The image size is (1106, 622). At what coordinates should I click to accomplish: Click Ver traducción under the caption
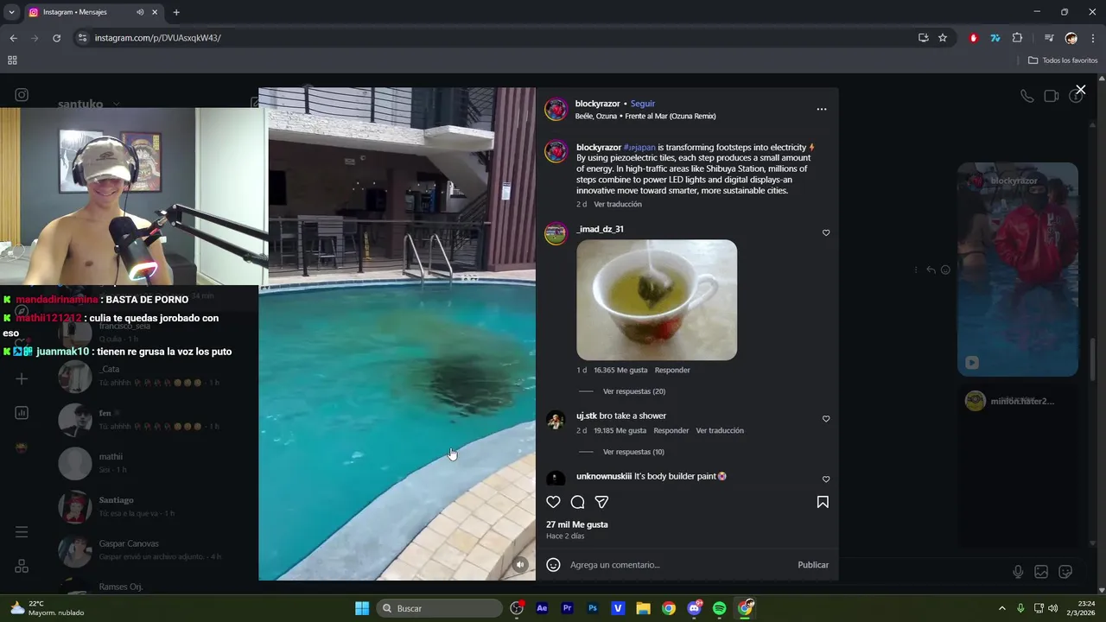(x=618, y=204)
